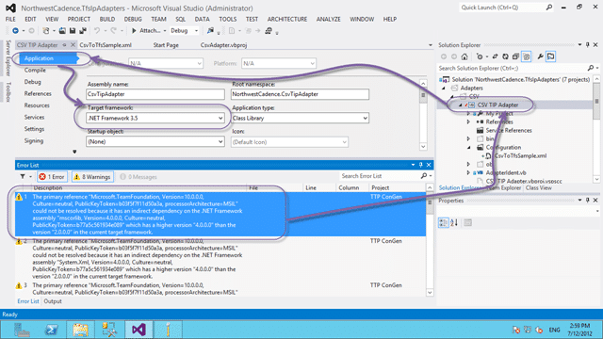This screenshot has height=339, width=603.
Task: Toggle Preview Selected Items in Solution Explorer
Action: [x=550, y=56]
